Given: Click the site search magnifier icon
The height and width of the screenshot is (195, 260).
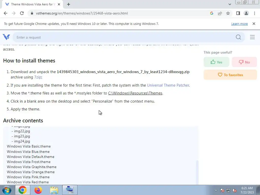Looking at the screenshot, I should coord(238,37).
